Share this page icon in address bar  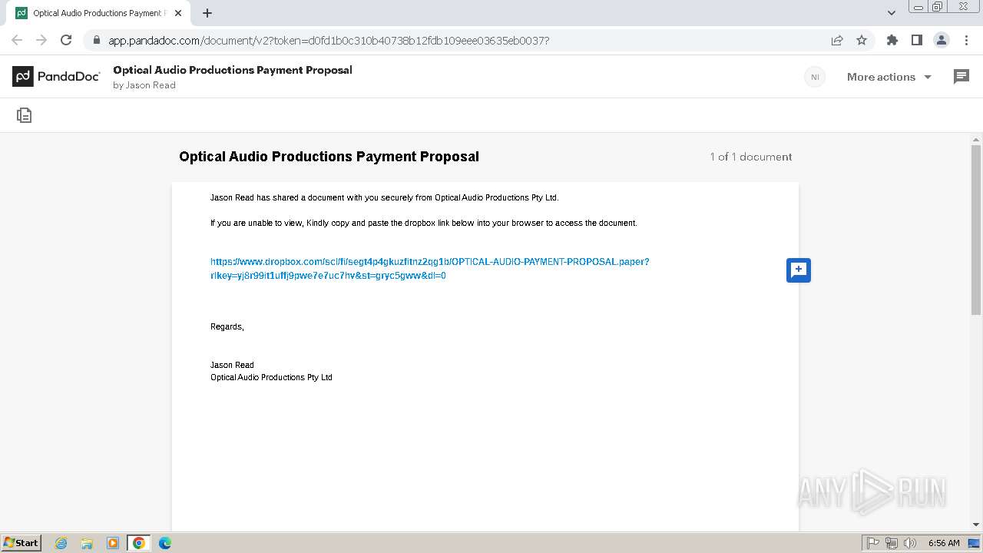point(837,40)
